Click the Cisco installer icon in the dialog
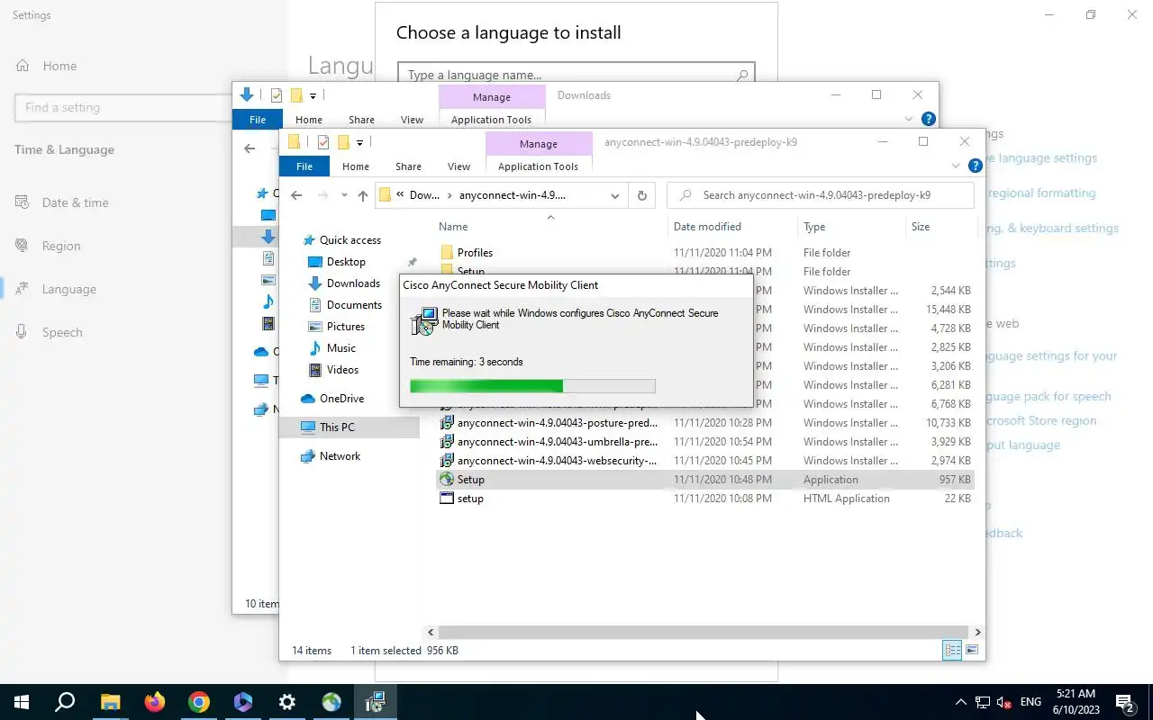The width and height of the screenshot is (1153, 720). 423,320
